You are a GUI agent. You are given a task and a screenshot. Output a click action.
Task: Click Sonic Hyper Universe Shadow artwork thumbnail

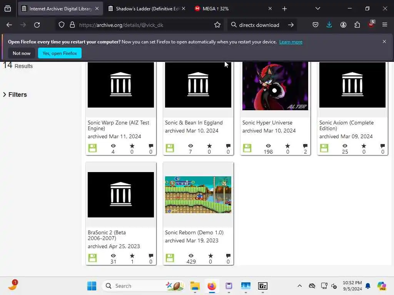coord(275,86)
